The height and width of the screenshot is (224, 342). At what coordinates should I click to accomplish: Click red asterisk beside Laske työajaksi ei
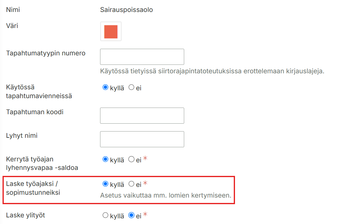pos(145,183)
